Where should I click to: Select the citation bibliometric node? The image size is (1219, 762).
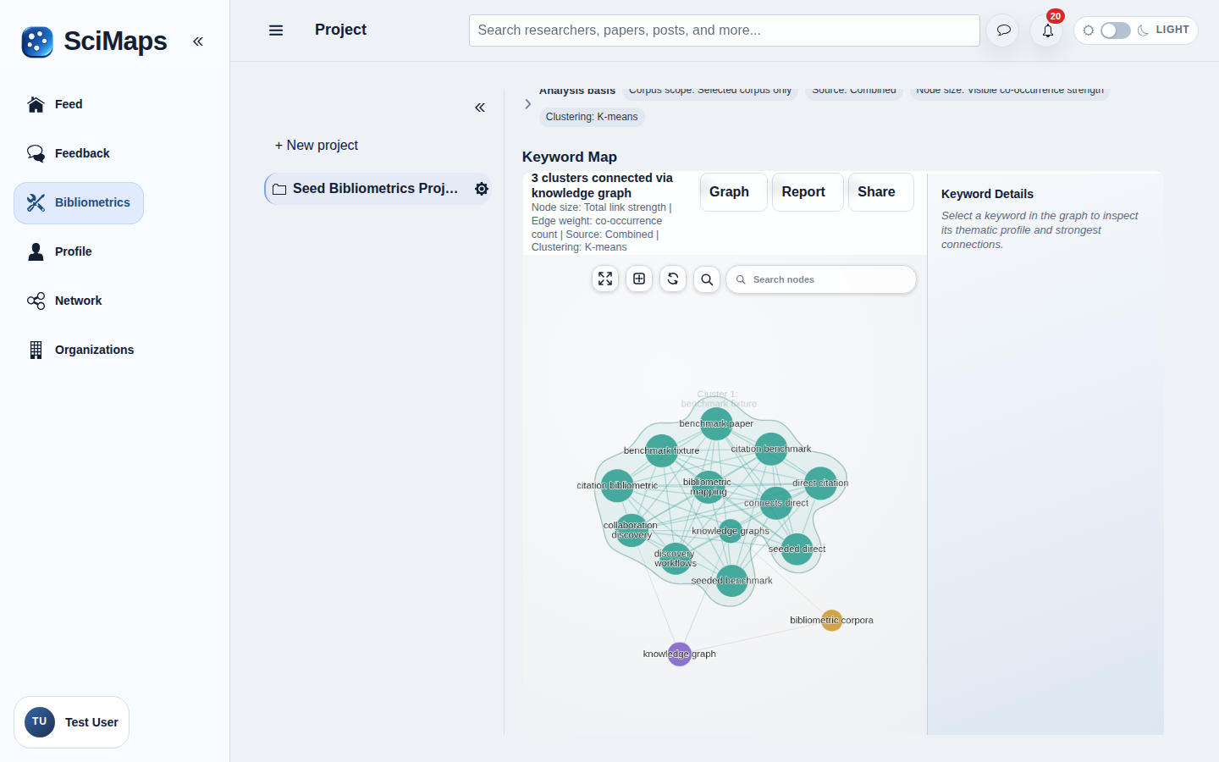click(x=617, y=486)
